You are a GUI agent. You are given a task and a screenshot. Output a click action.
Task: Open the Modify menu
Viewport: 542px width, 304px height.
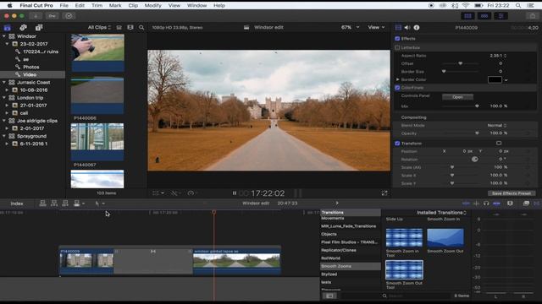pyautogui.click(x=152, y=6)
